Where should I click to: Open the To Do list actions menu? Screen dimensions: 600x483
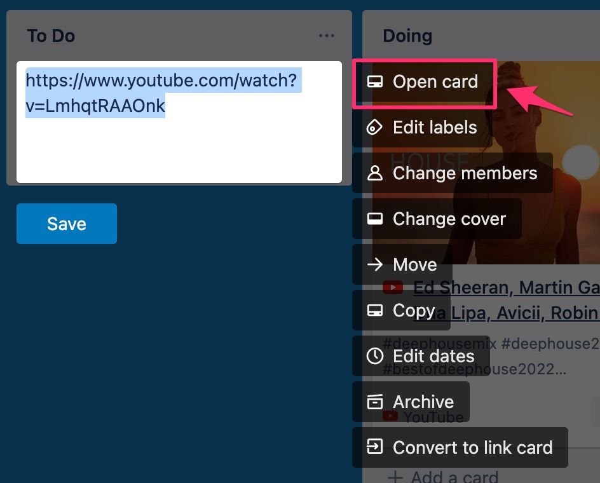tap(327, 36)
